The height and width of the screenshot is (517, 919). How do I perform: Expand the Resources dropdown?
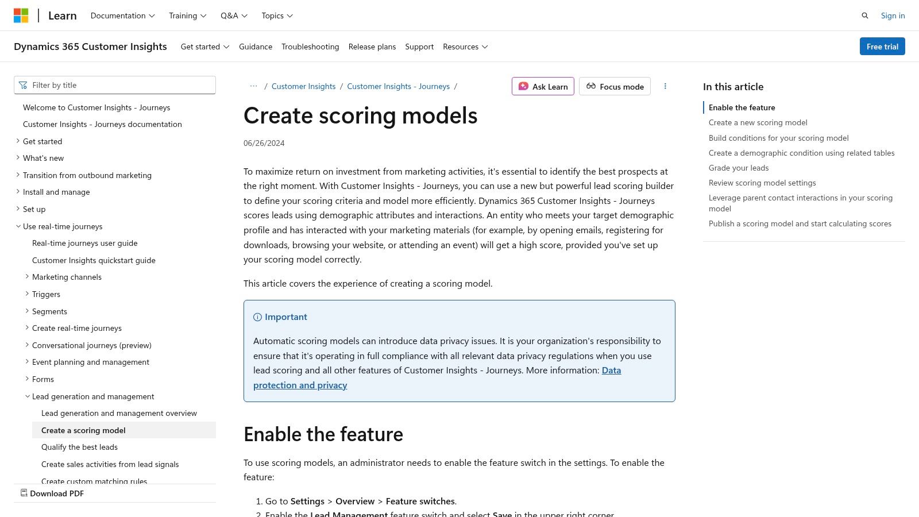(465, 47)
